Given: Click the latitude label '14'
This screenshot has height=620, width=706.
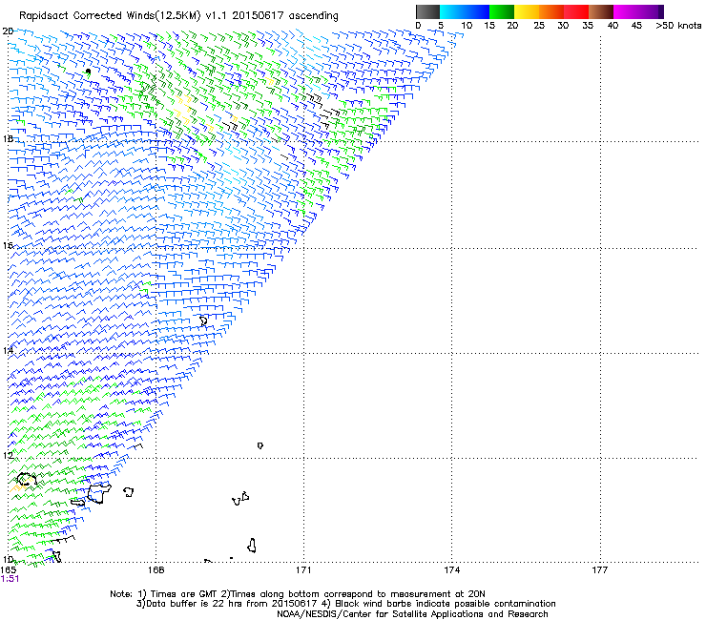Looking at the screenshot, I should [x=8, y=350].
